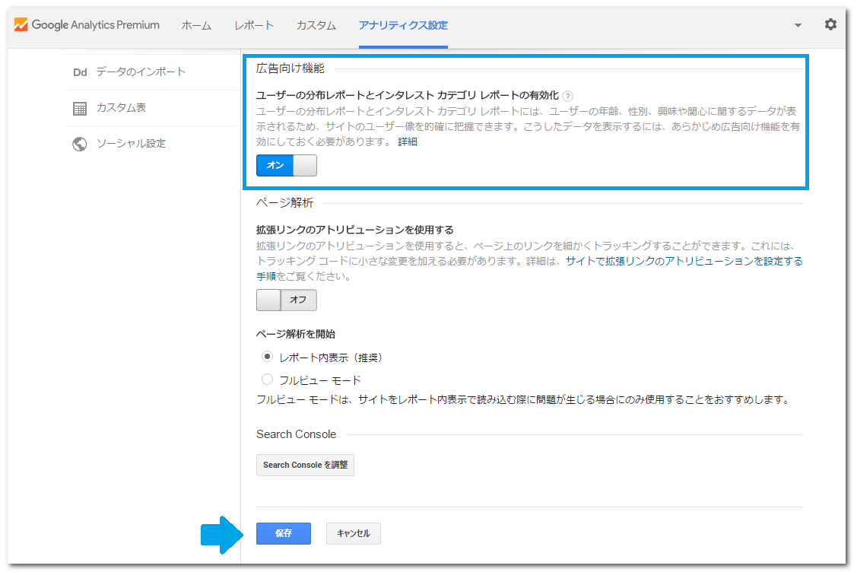Open カスタム表 in sidebar
The image size is (854, 572).
122,108
